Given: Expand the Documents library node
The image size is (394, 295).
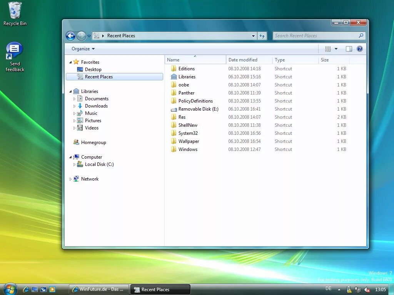Looking at the screenshot, I should pos(74,99).
